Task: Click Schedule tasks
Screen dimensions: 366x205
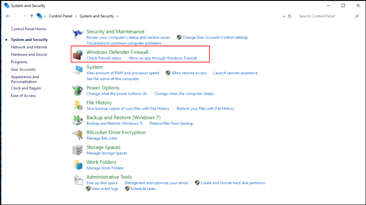Action: click(143, 189)
